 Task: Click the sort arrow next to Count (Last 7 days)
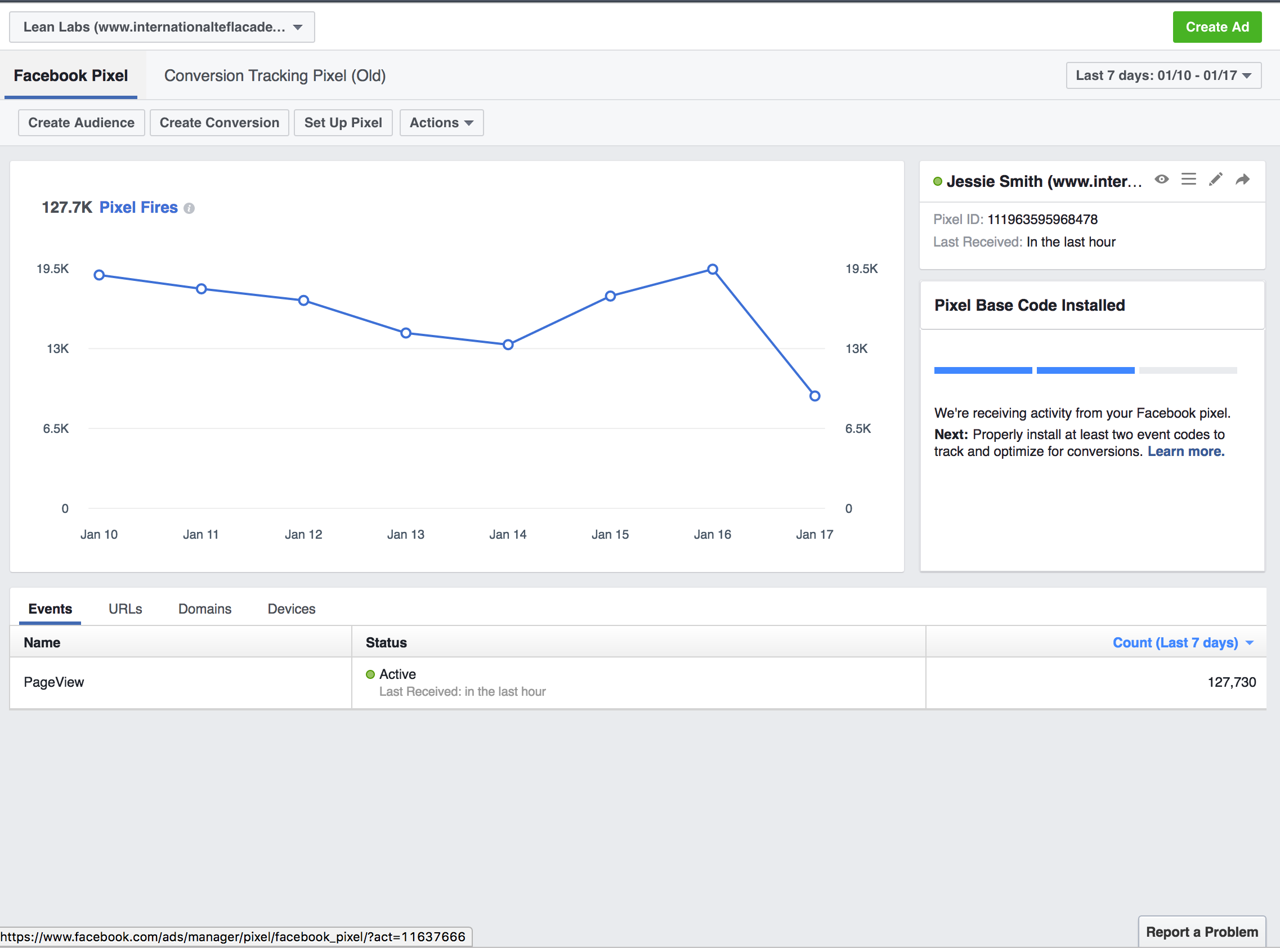coord(1250,643)
